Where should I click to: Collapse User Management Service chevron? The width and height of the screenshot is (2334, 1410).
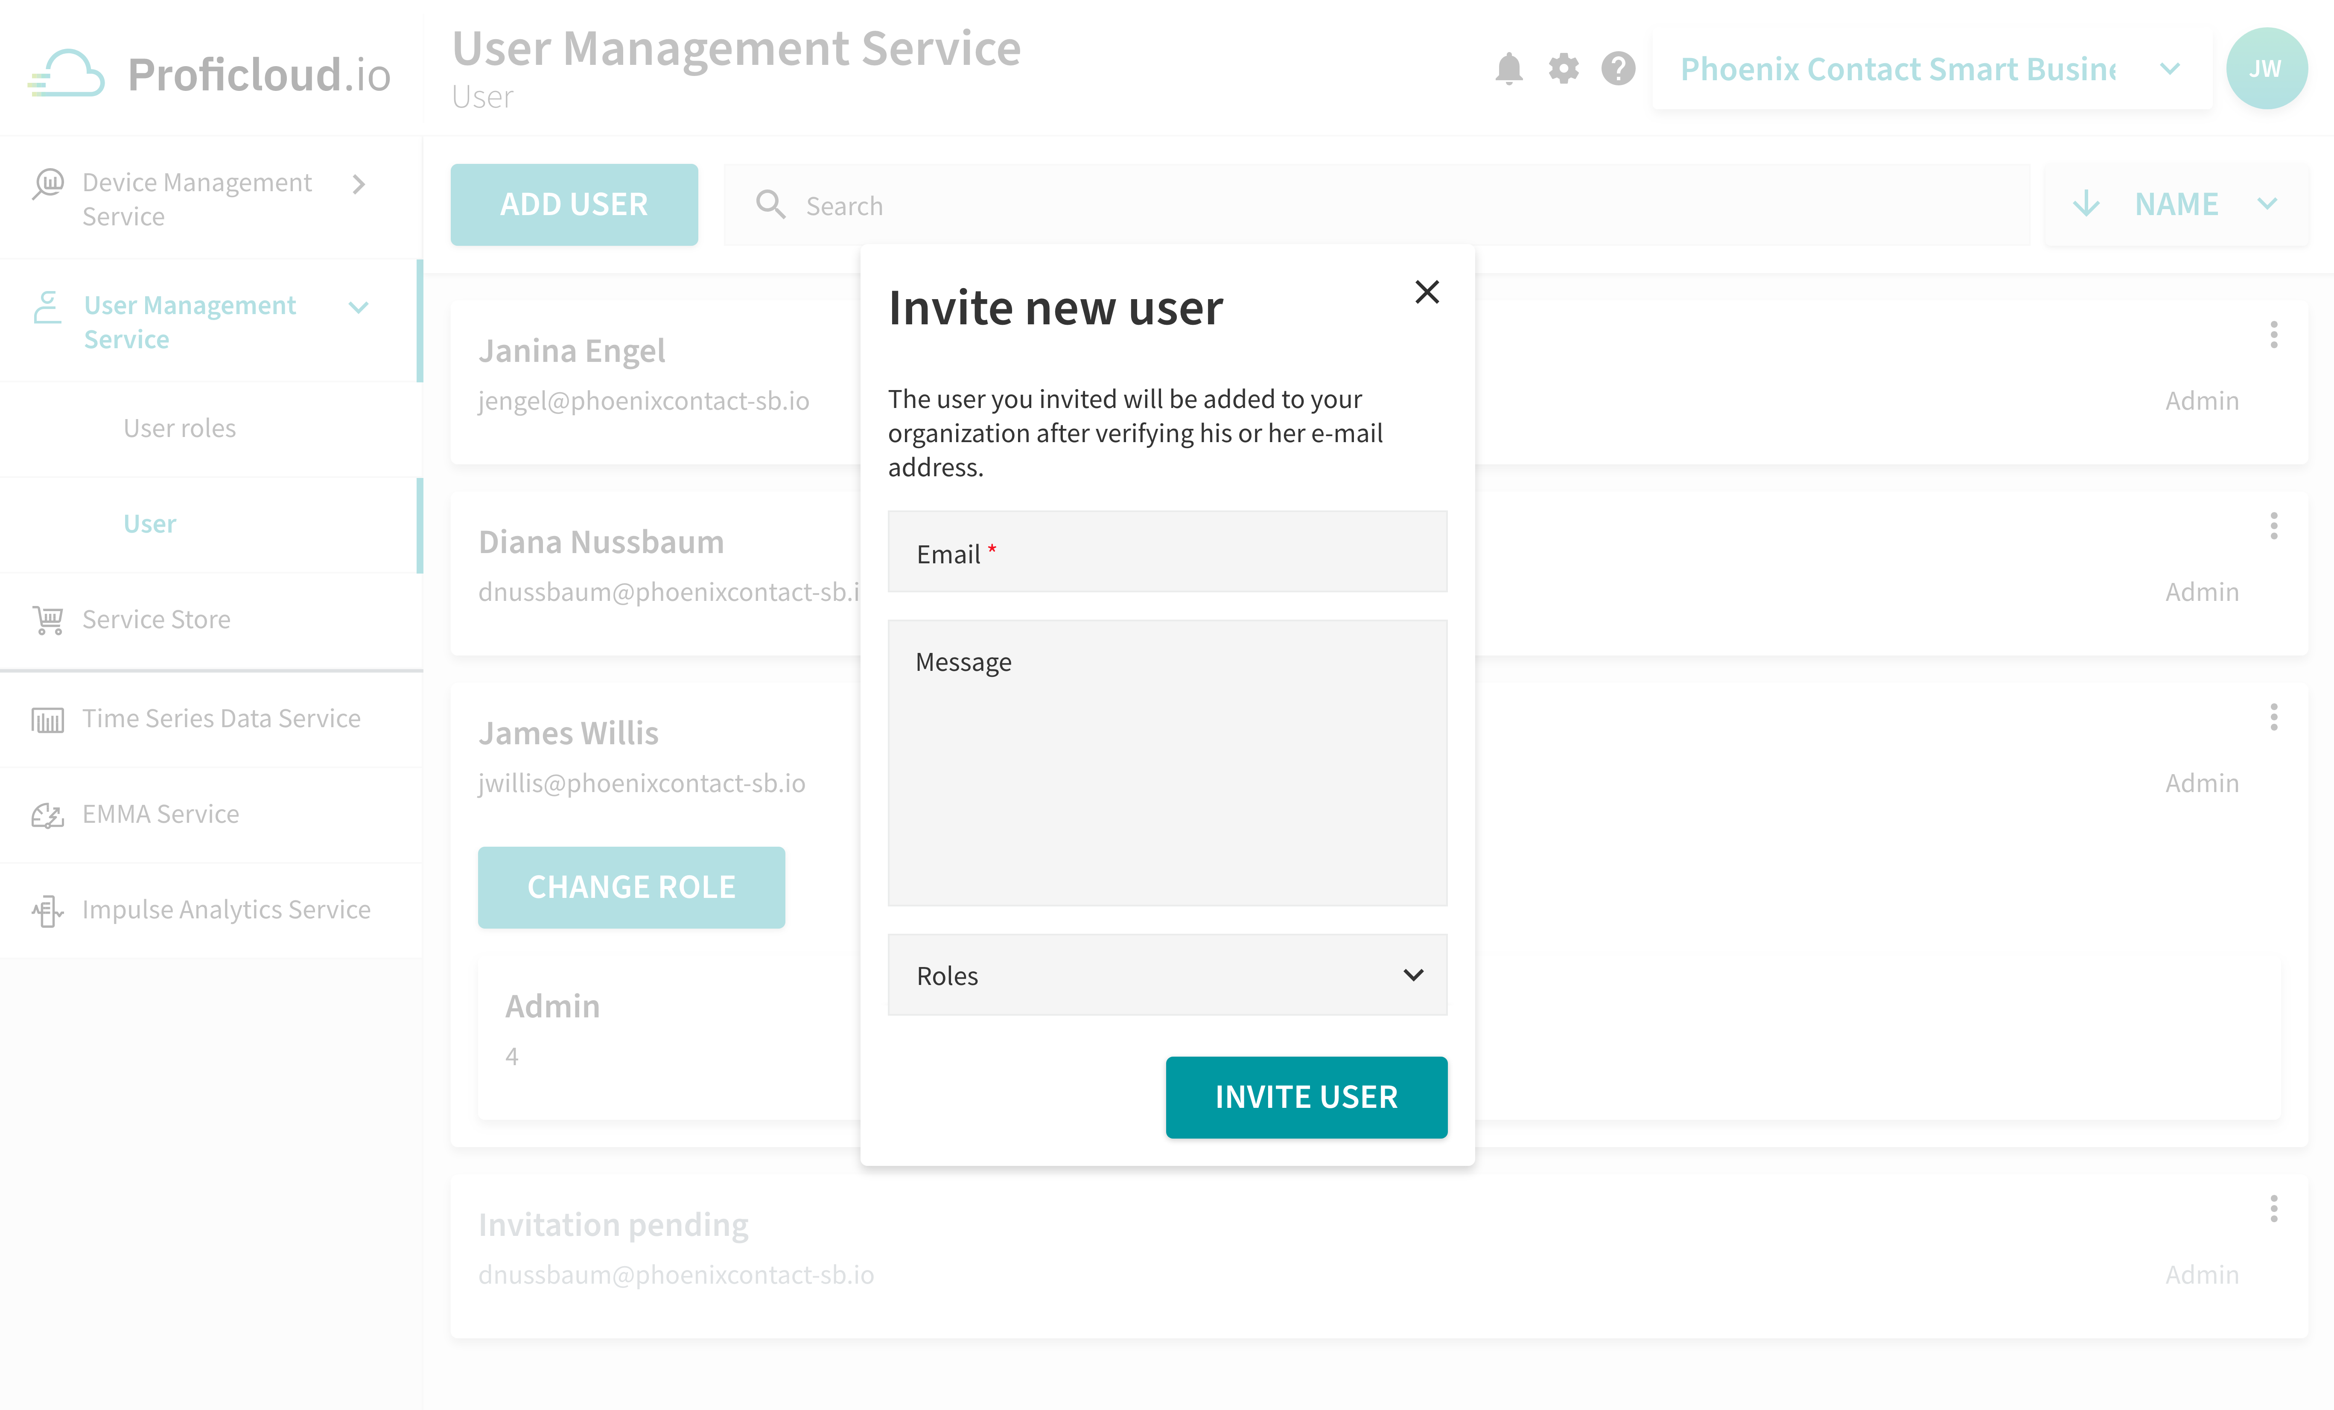click(x=358, y=307)
